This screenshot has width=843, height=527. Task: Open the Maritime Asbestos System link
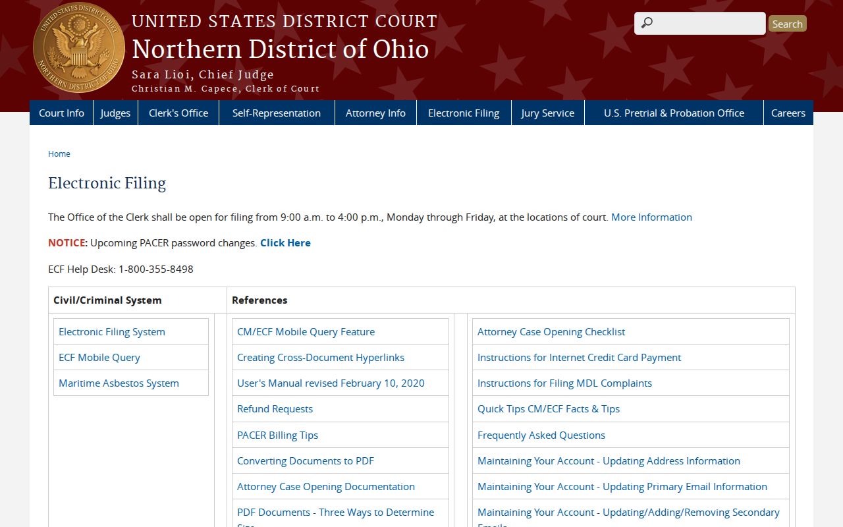119,383
